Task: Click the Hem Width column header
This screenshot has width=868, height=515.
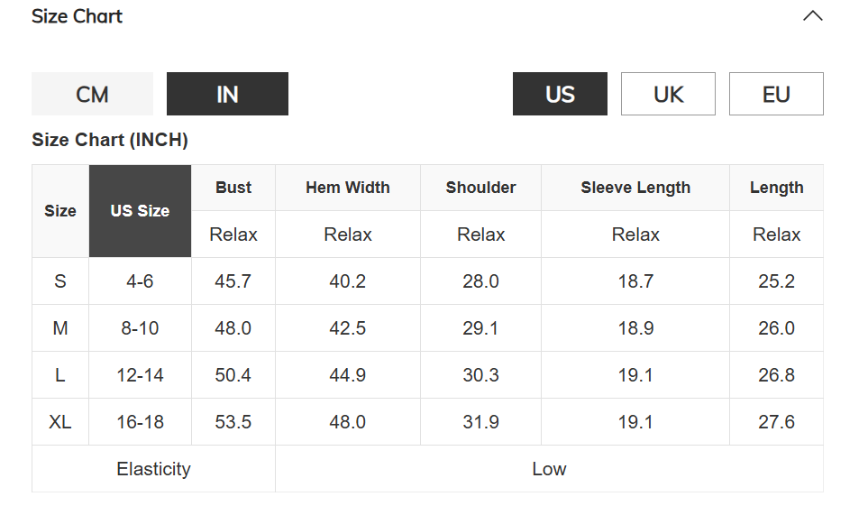Action: (348, 188)
